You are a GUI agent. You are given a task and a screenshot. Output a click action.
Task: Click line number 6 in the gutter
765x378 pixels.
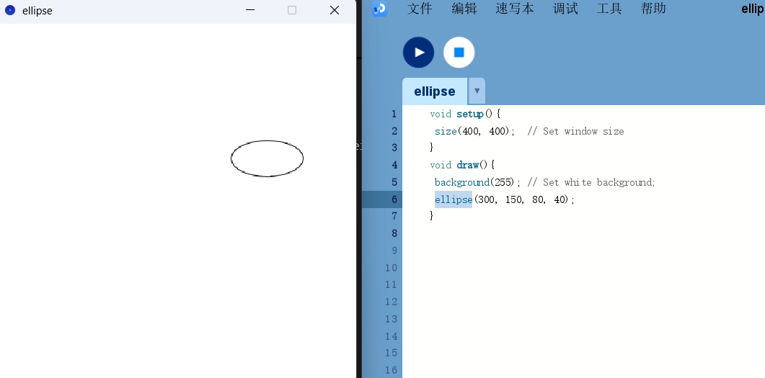click(x=394, y=199)
